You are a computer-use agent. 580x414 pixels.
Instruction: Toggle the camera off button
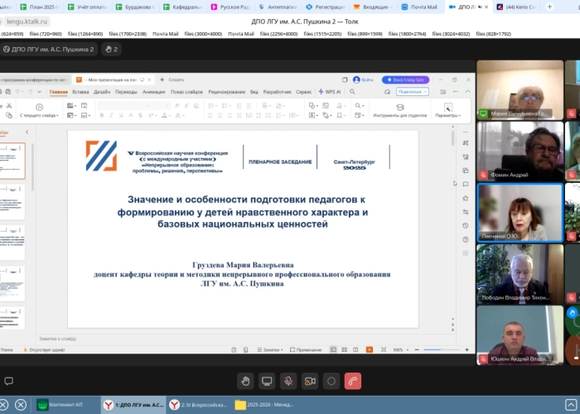click(x=310, y=381)
